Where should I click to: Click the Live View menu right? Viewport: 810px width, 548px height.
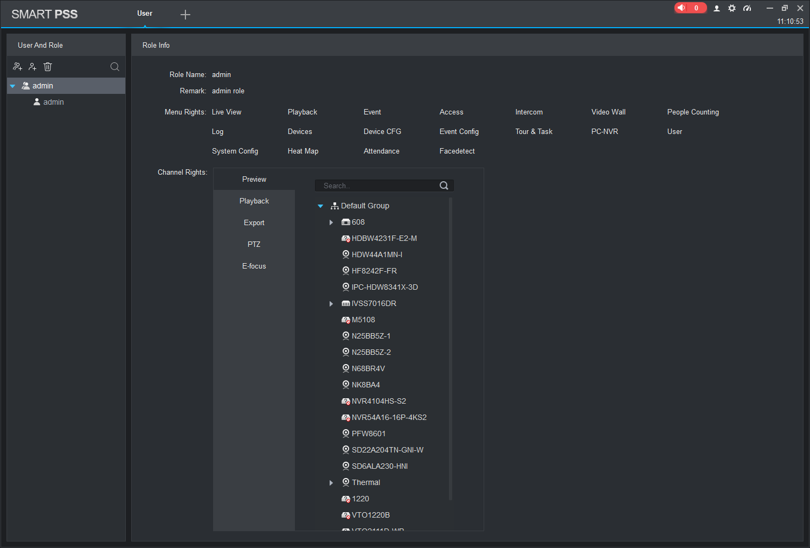point(227,112)
